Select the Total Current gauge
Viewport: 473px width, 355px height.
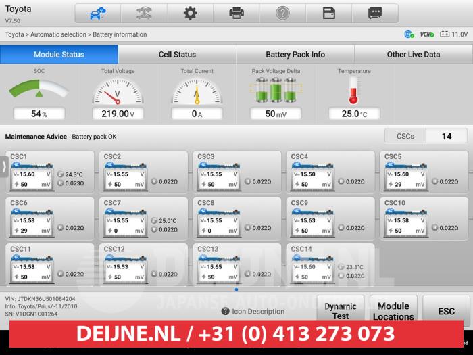(x=197, y=91)
